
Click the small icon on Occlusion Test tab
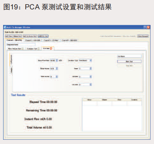(x=38, y=49)
